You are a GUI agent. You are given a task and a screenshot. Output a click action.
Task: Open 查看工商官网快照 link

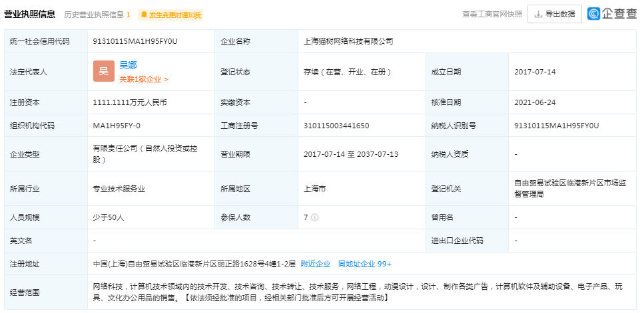click(x=492, y=15)
